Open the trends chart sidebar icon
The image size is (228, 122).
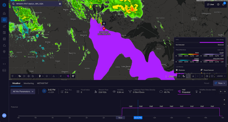tap(4, 26)
